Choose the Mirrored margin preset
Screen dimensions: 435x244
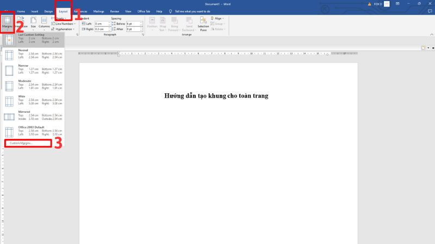[33, 115]
